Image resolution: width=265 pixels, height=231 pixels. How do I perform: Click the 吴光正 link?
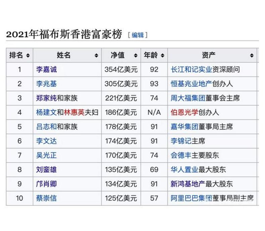46,155
